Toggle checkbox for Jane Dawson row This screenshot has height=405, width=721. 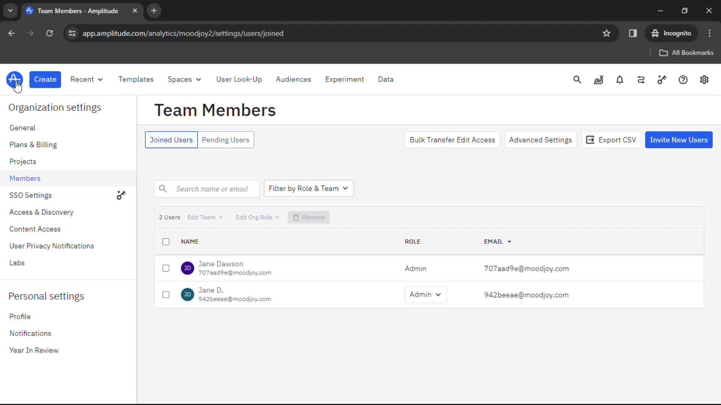[165, 267]
